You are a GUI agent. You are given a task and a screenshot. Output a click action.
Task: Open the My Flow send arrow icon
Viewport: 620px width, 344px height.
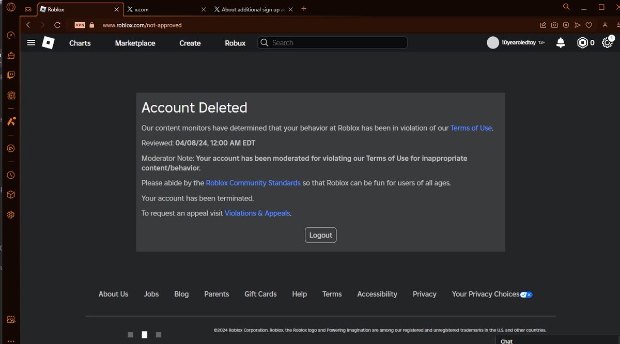[x=578, y=25]
